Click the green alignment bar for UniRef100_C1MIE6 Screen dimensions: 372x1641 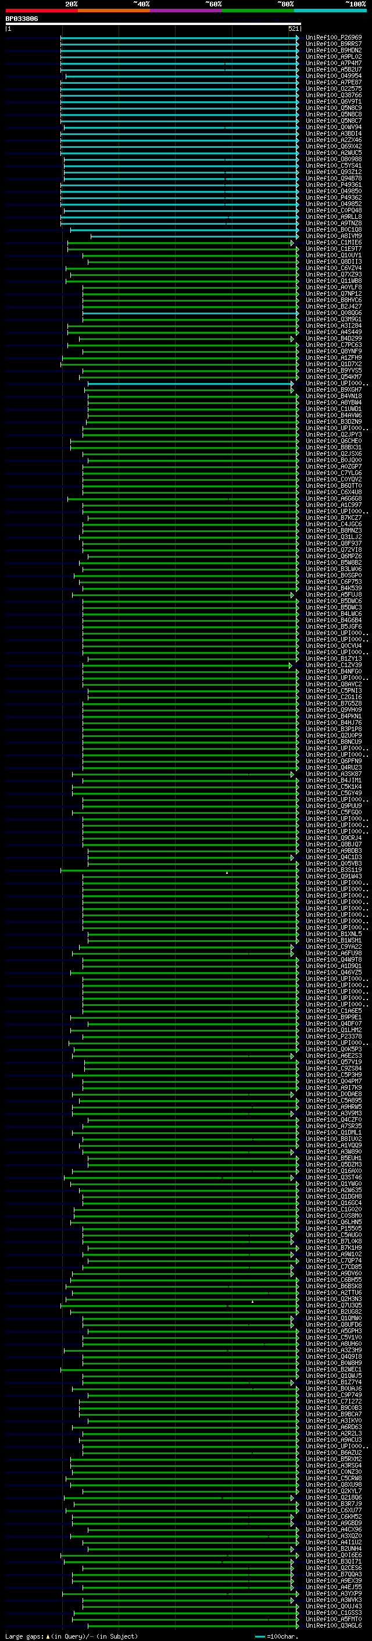tap(181, 243)
